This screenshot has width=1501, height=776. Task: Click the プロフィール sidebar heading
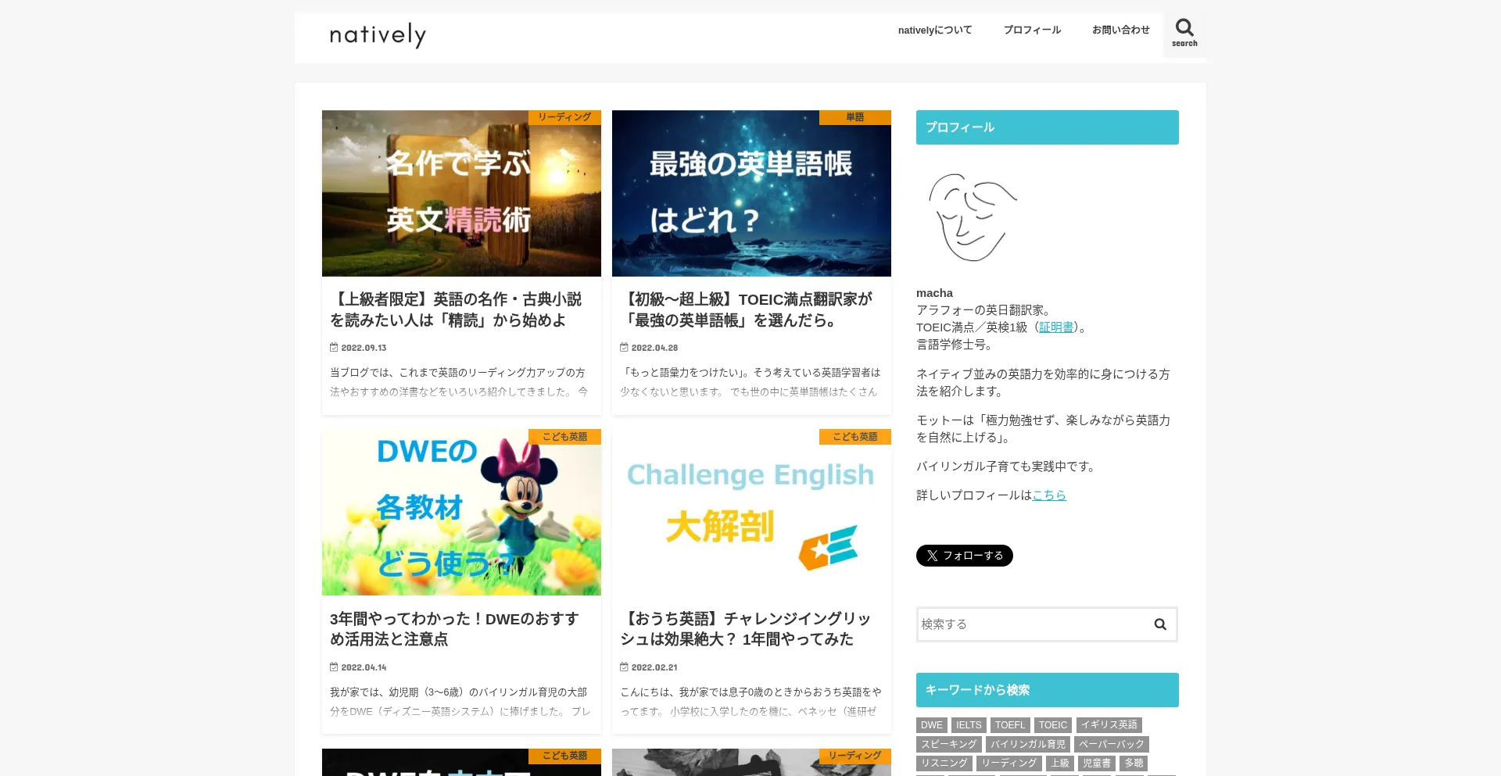[x=1048, y=127]
